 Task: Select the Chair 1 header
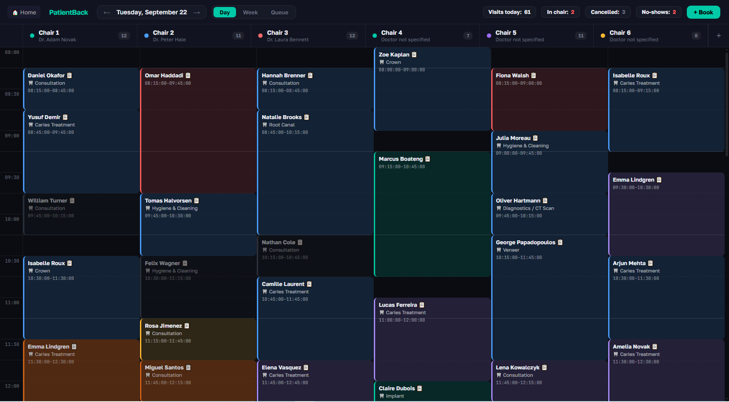click(80, 36)
